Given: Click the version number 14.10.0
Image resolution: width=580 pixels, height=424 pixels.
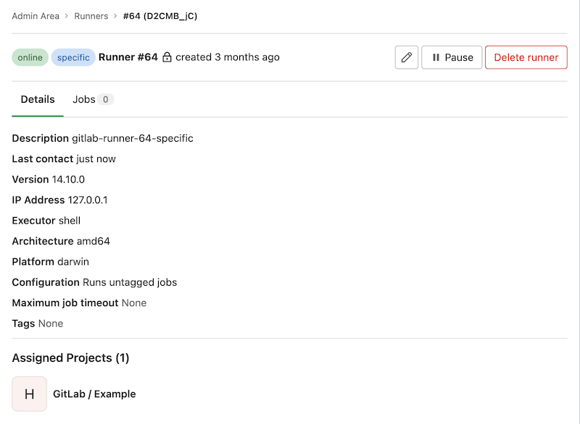Looking at the screenshot, I should [x=68, y=179].
